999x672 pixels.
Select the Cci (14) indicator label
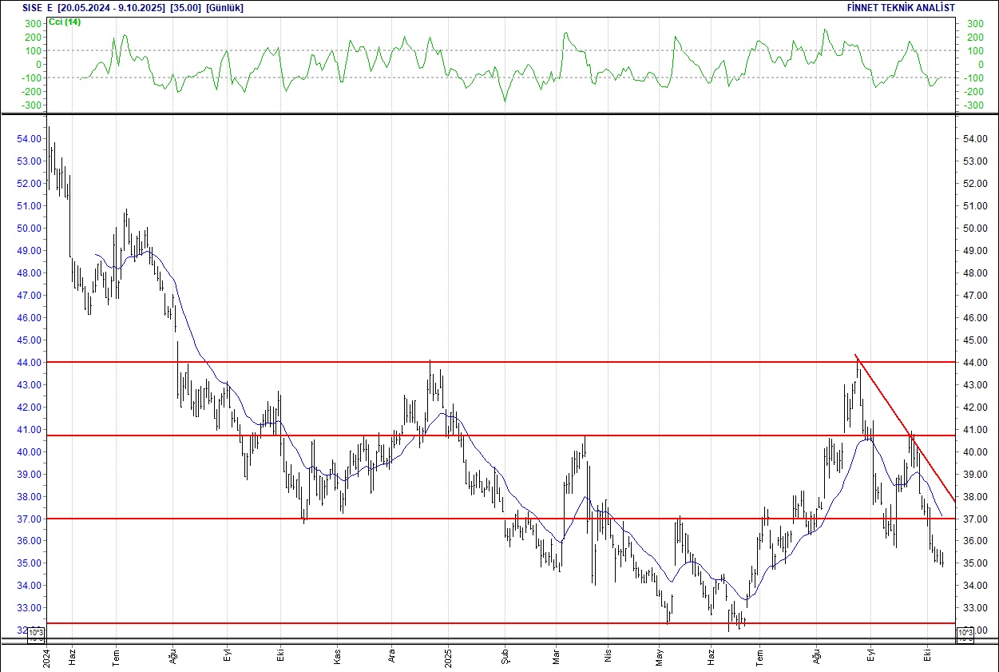click(x=65, y=22)
